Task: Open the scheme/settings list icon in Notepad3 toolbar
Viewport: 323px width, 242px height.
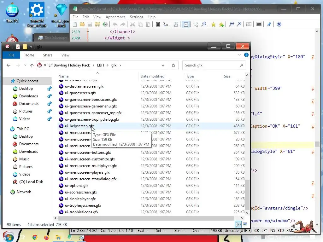Action: pos(249,24)
